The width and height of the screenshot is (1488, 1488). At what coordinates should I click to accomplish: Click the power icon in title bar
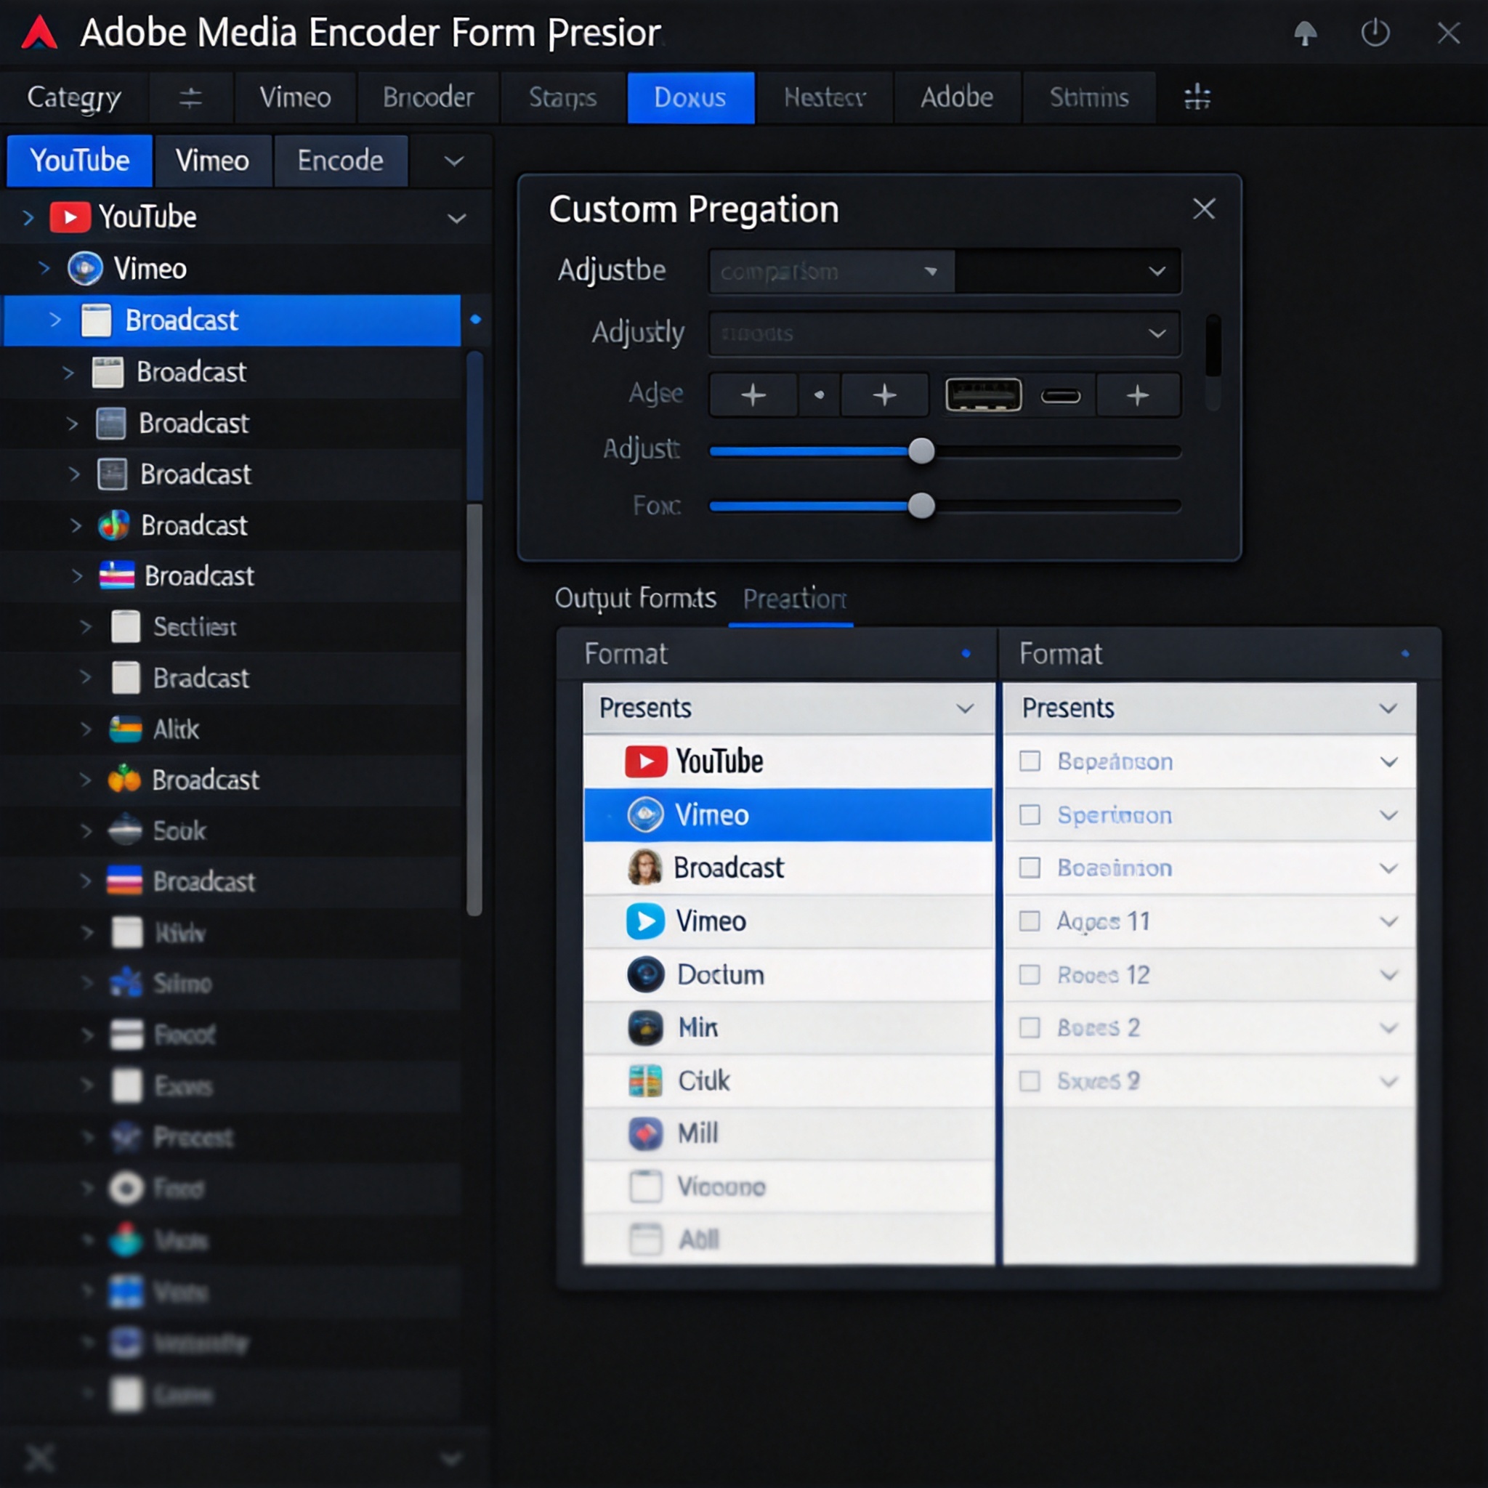[1375, 33]
